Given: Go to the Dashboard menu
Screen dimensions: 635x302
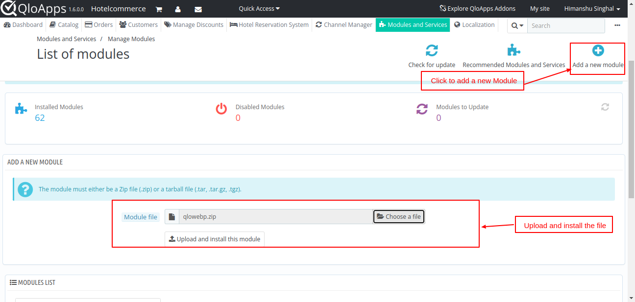Looking at the screenshot, I should [x=23, y=24].
